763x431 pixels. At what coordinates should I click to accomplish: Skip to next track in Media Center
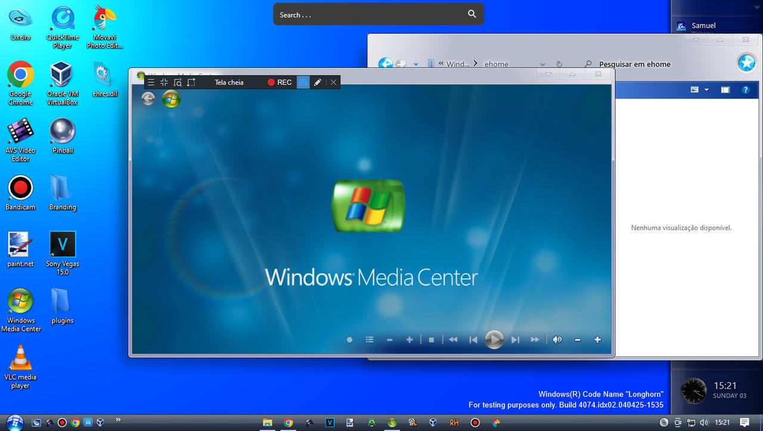516,340
